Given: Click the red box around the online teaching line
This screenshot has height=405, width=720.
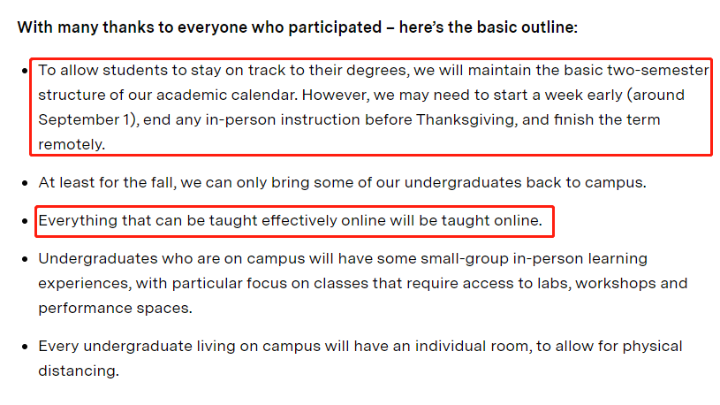Looking at the screenshot, I should tap(295, 221).
